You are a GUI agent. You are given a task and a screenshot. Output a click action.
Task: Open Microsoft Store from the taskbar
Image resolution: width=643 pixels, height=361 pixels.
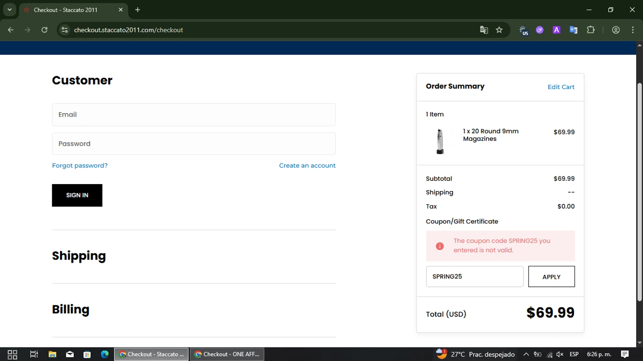coord(87,354)
